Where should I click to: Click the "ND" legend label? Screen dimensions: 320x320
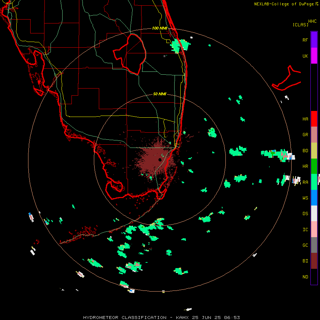tap(305, 277)
